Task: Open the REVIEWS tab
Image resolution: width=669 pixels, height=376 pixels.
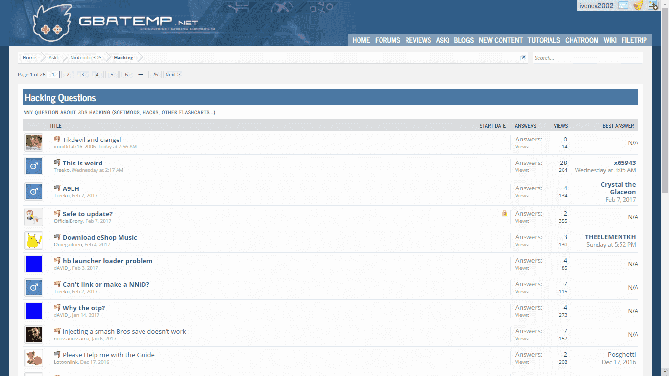Action: point(418,40)
